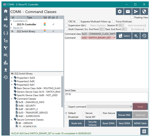Open the list-with-arrow sidebar icon
Screen dimensions: 150x137
click(x=6, y=55)
